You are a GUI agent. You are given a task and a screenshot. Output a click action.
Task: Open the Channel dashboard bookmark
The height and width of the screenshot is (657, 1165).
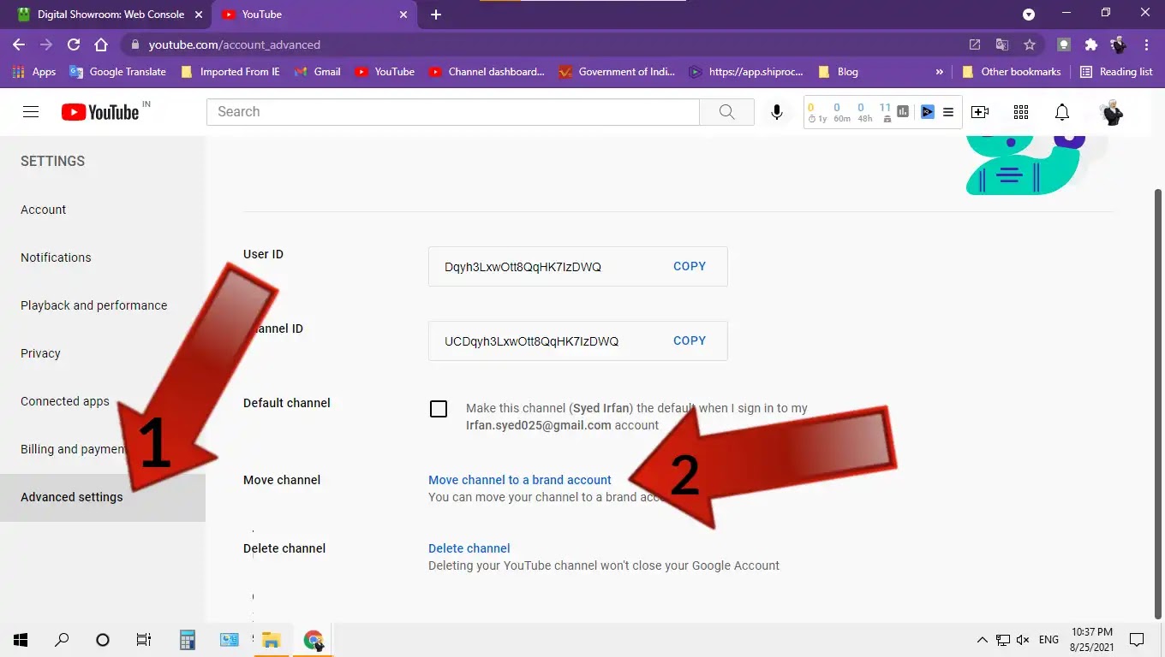tap(487, 72)
